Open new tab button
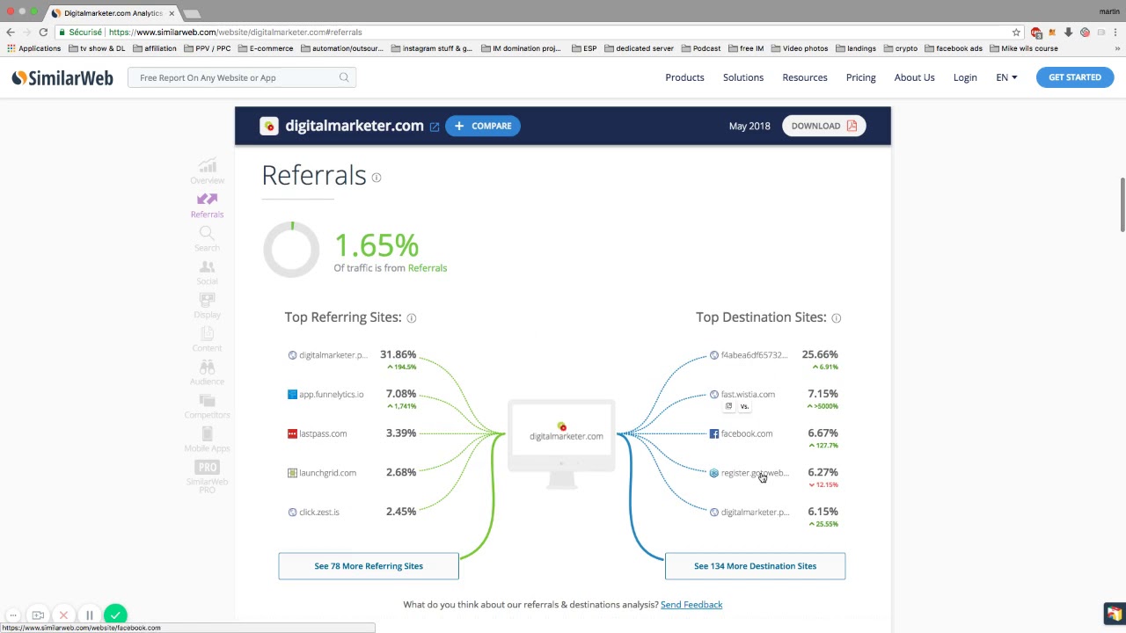Viewport: 1126px width, 633px height. coord(192,13)
